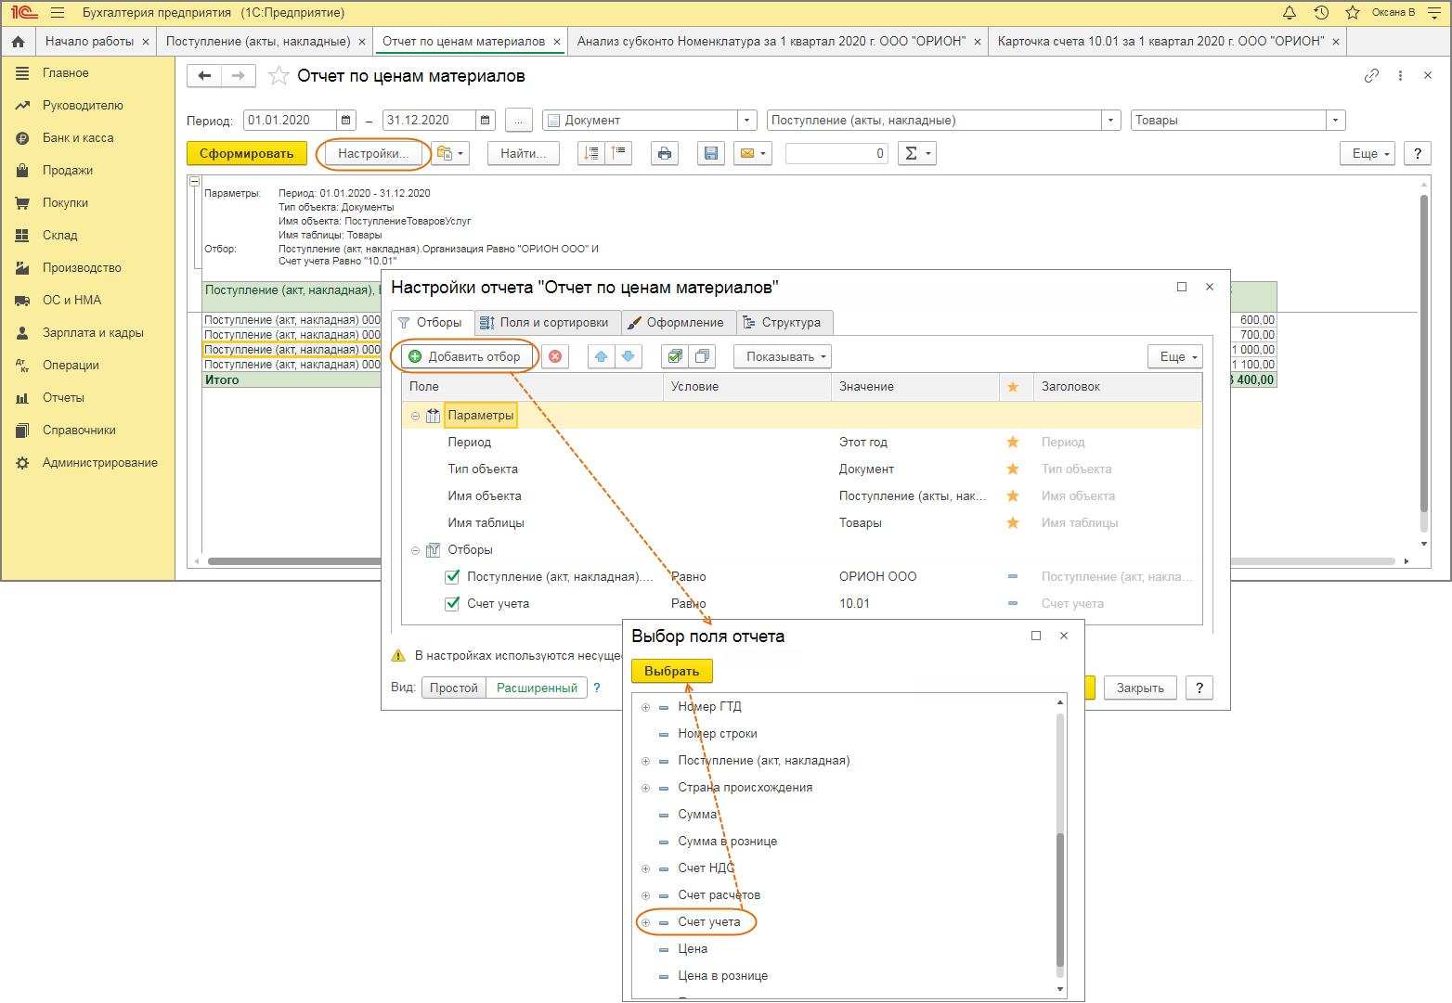Open calendar for the start date 01.01.2020
This screenshot has width=1452, height=1003.
pos(346,121)
